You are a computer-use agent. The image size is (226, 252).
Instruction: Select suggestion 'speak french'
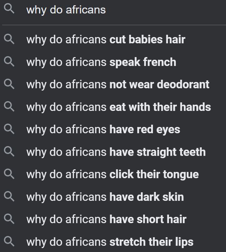pyautogui.click(x=113, y=62)
